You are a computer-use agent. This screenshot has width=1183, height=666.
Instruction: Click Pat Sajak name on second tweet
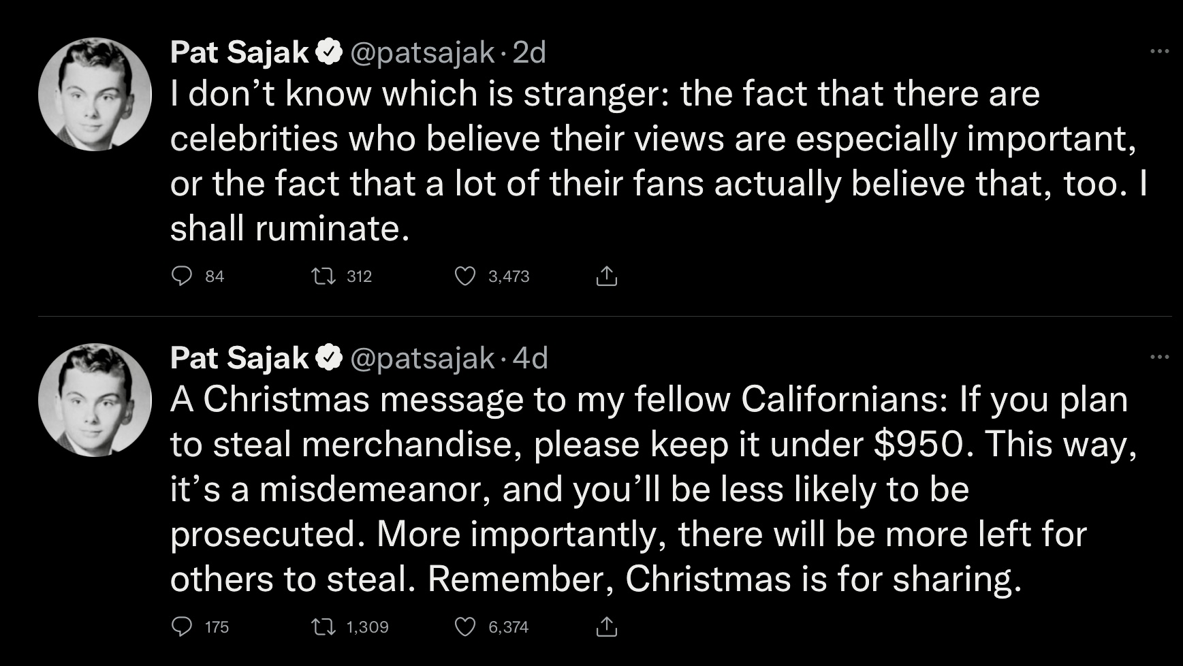pyautogui.click(x=239, y=358)
